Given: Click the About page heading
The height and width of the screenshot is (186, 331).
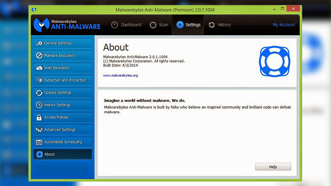Looking at the screenshot, I should click(116, 47).
